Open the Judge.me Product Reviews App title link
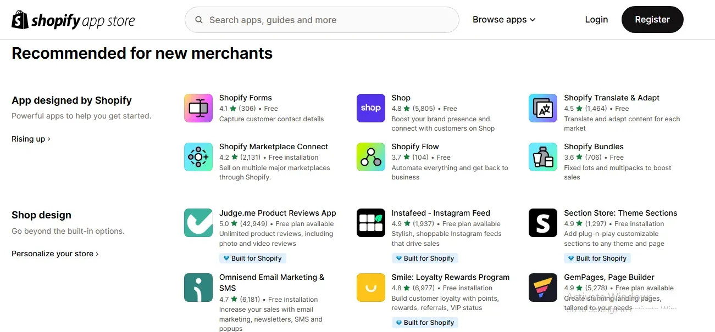The height and width of the screenshot is (332, 715). (278, 213)
